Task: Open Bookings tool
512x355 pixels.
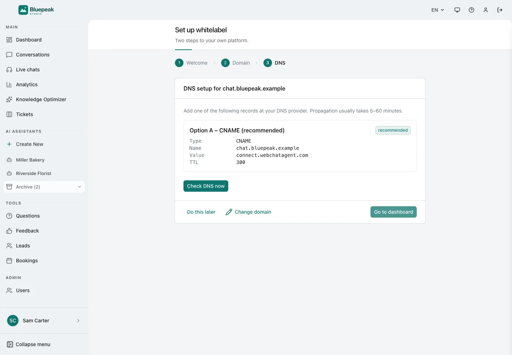Action: click(44, 261)
